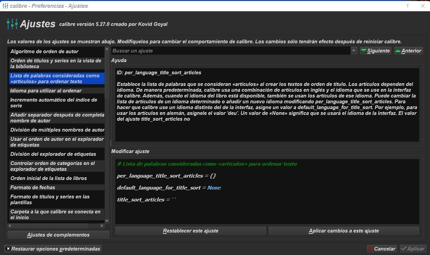The height and width of the screenshot is (255, 430).
Task: Select Formato de títulos y series en plantillas
Action: click(57, 199)
